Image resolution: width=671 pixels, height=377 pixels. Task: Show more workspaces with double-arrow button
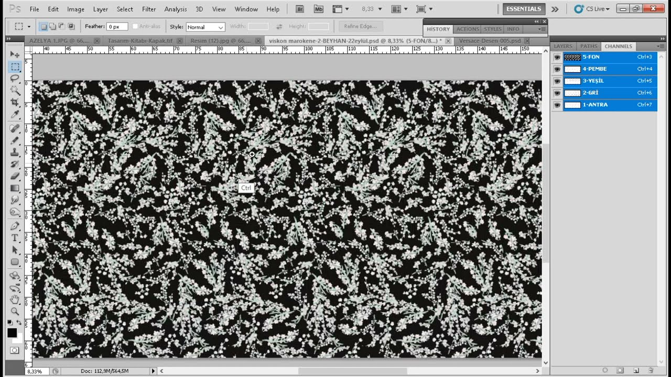555,9
